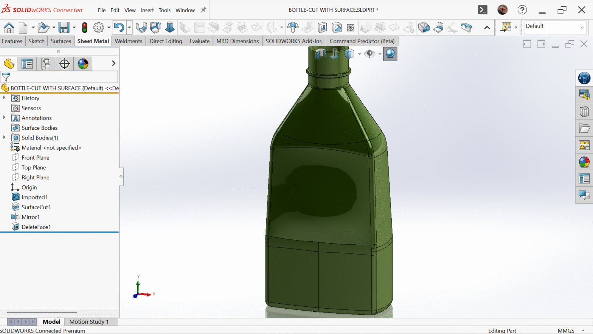Open the New document dropdown arrow

33,28
